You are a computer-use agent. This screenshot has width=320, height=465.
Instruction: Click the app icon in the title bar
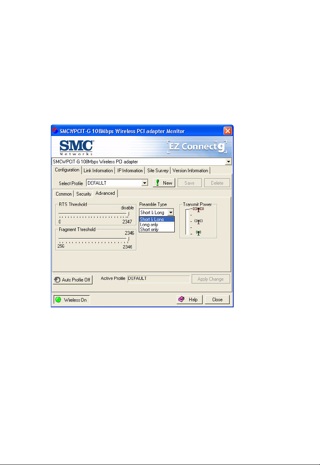pos(55,131)
